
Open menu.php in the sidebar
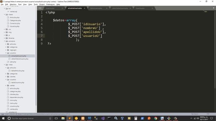[x=13, y=103]
